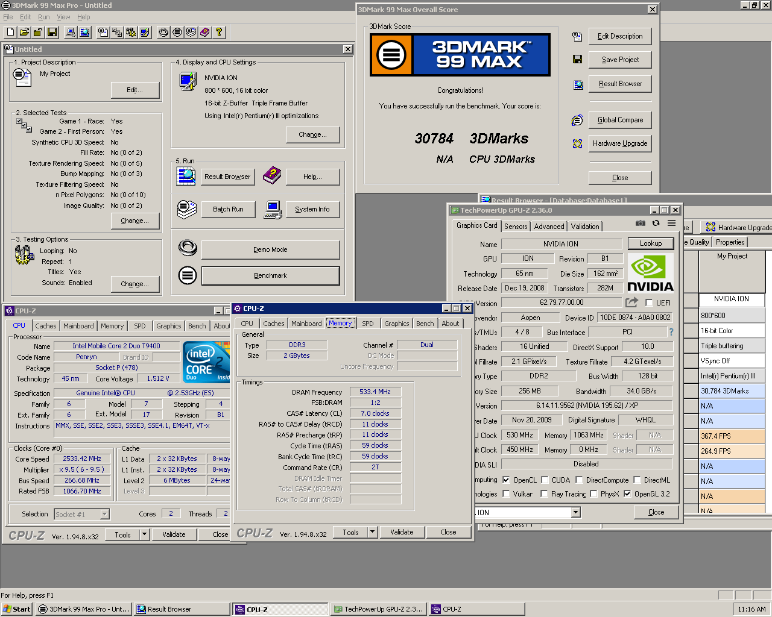The height and width of the screenshot is (617, 772).
Task: Click the icon beside Global Compare button
Action: pos(577,120)
